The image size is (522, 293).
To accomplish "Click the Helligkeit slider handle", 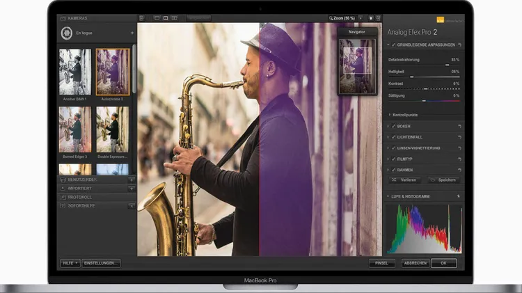I will (x=412, y=77).
